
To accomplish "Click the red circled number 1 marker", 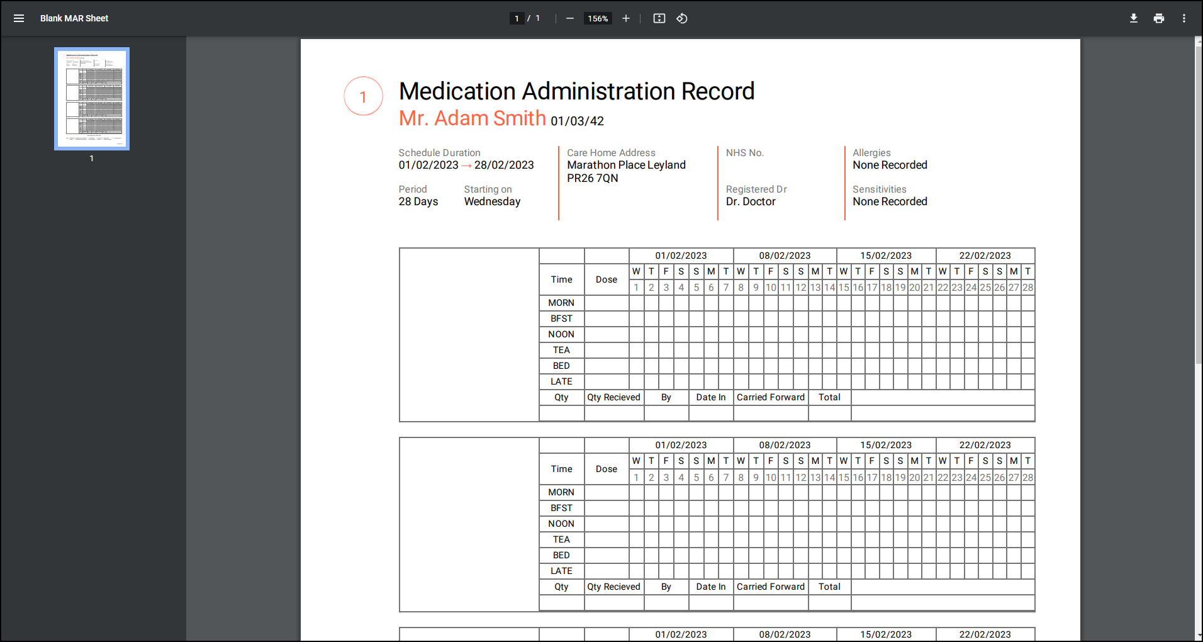I will (363, 96).
